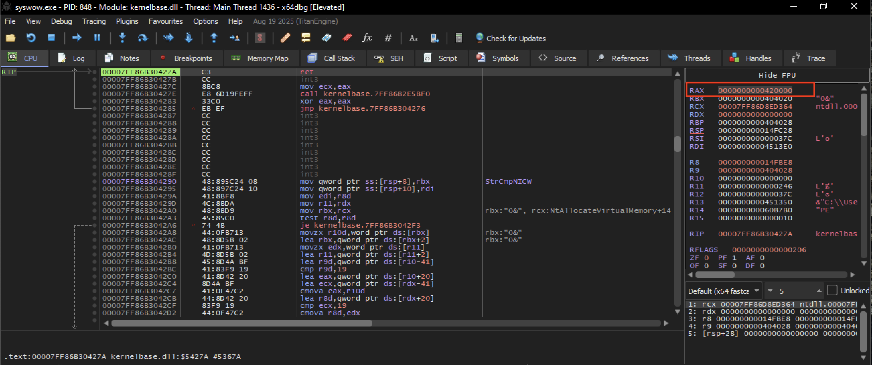The image size is (872, 365).
Task: Click the disassembly vertical scrollbar thumb
Action: tap(677, 144)
